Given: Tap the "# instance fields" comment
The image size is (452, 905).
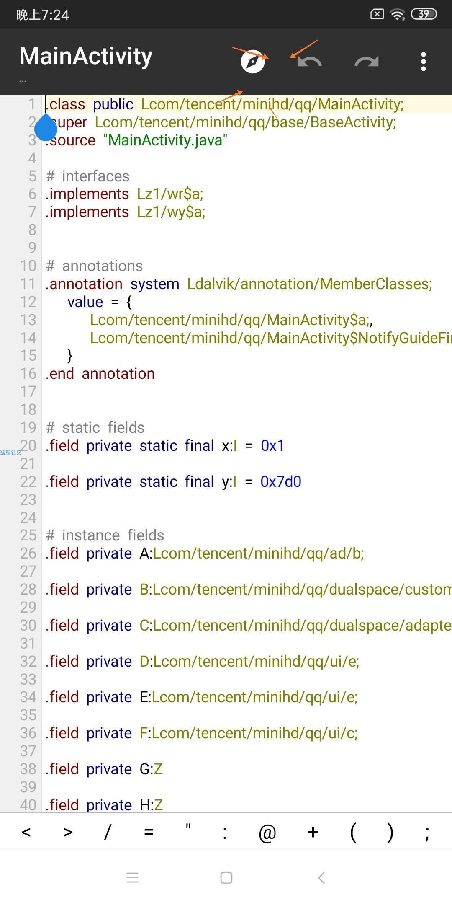Looking at the screenshot, I should coord(105,535).
